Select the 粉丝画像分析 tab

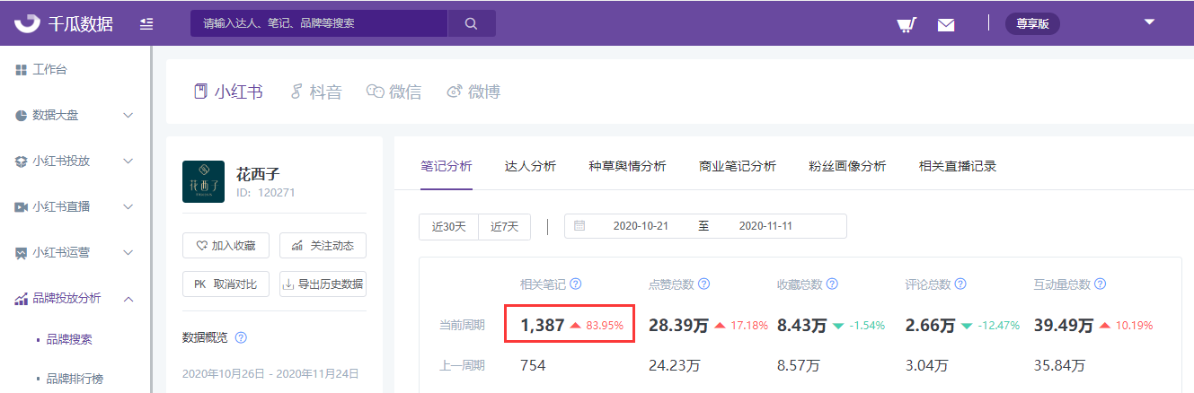(x=847, y=166)
